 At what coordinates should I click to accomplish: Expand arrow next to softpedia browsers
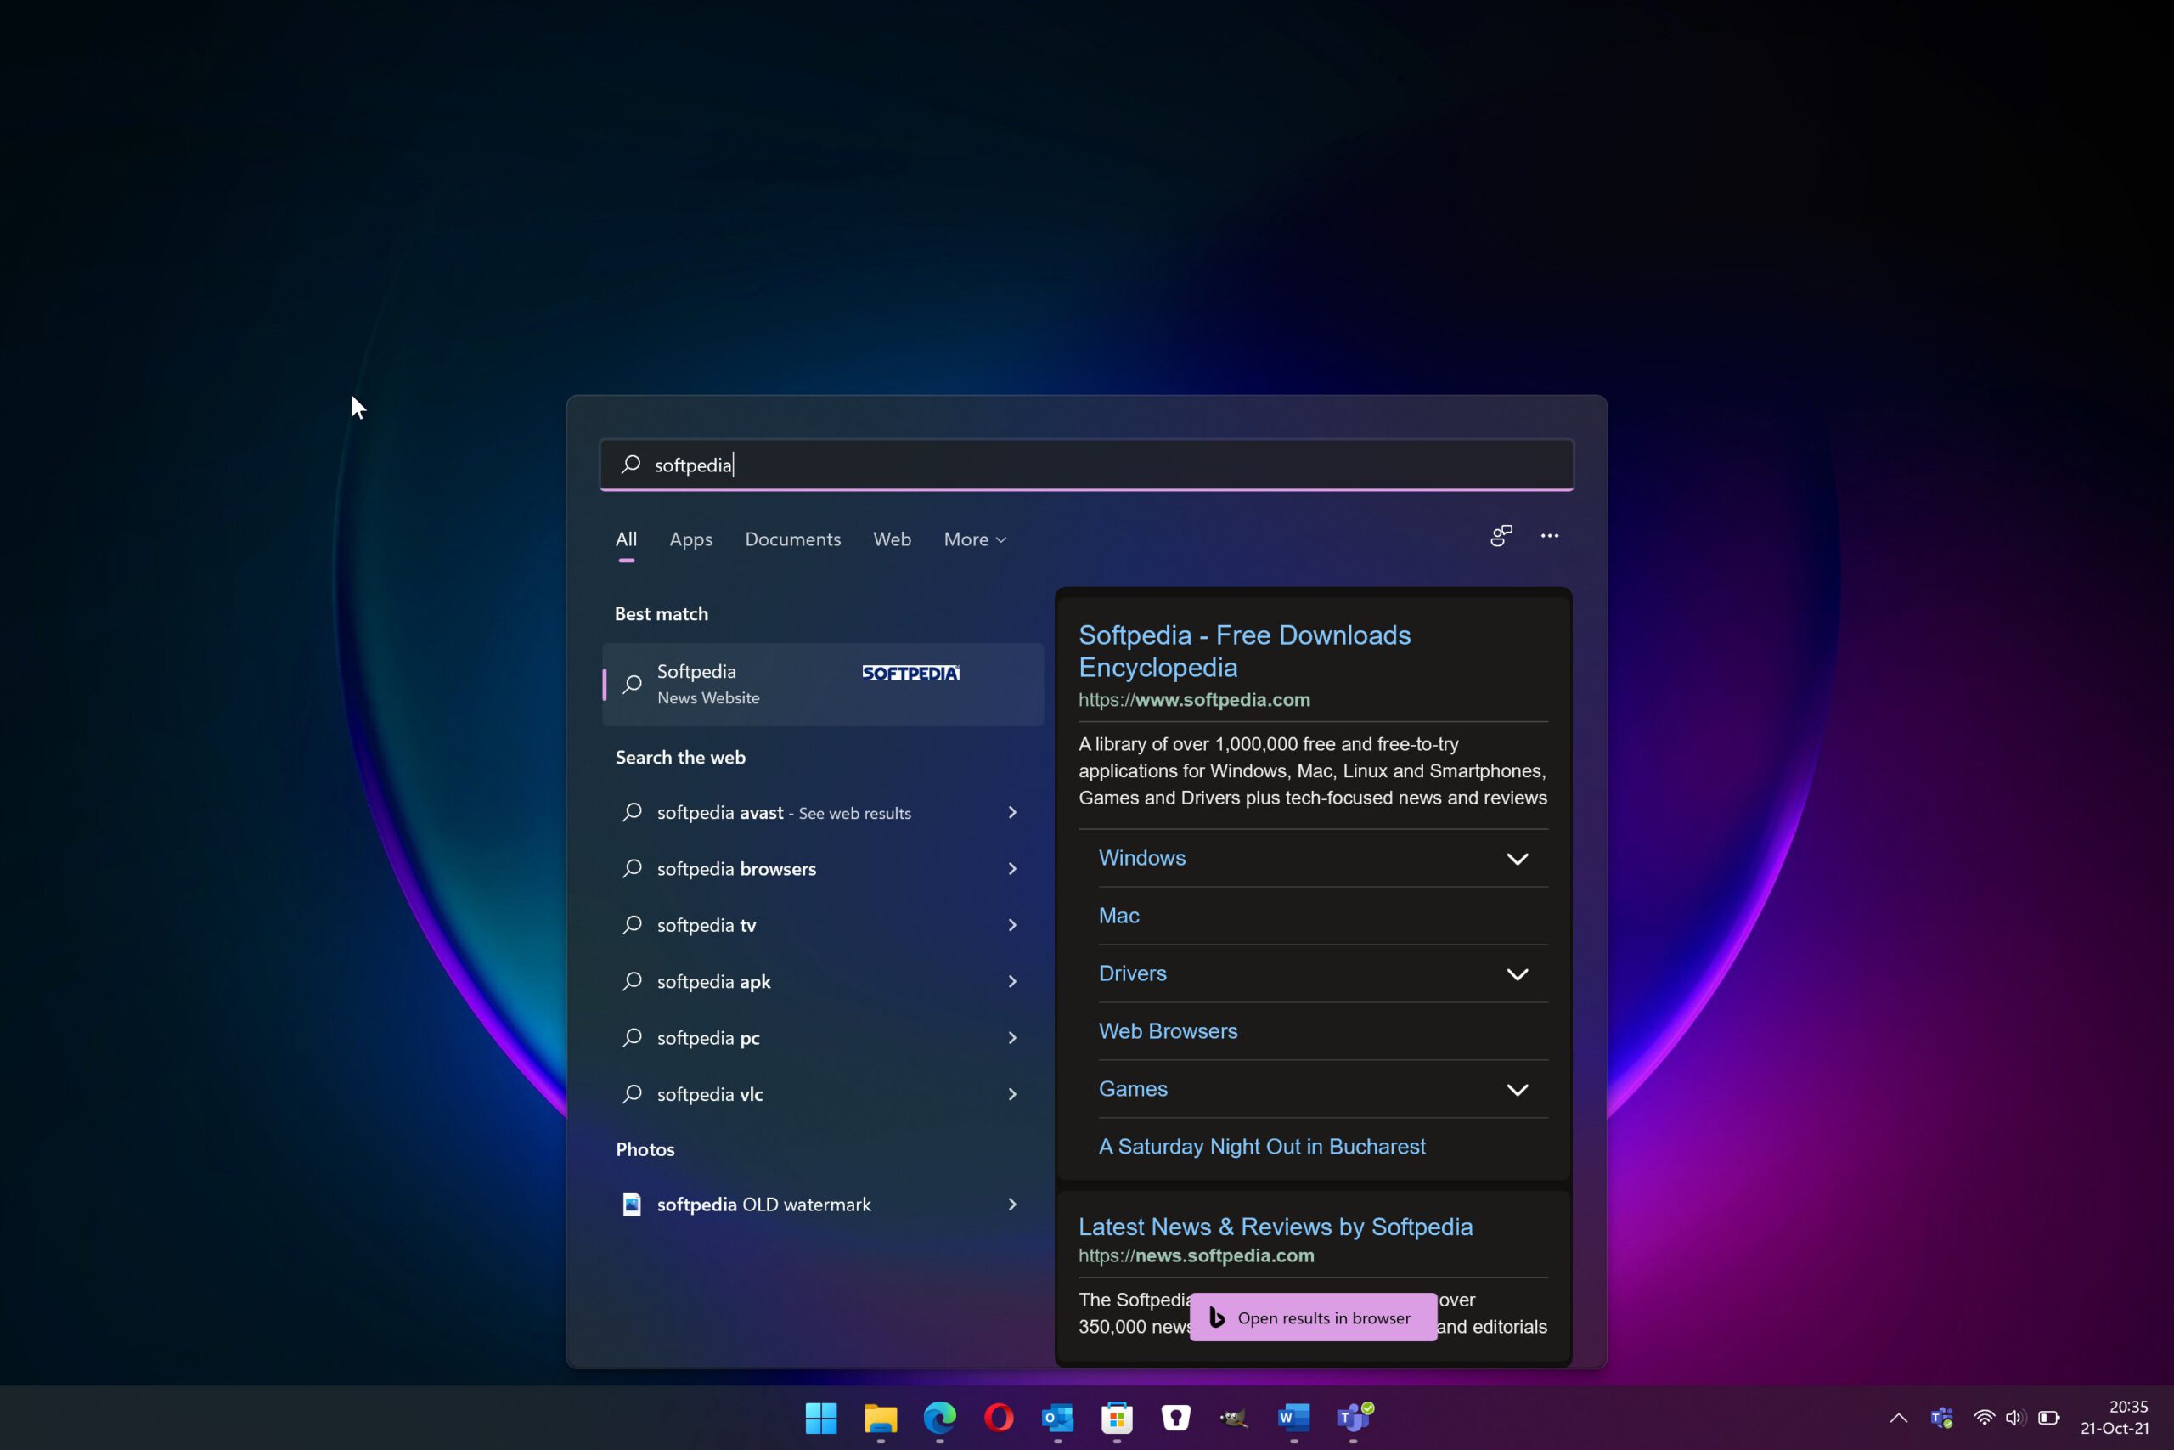(x=1012, y=869)
